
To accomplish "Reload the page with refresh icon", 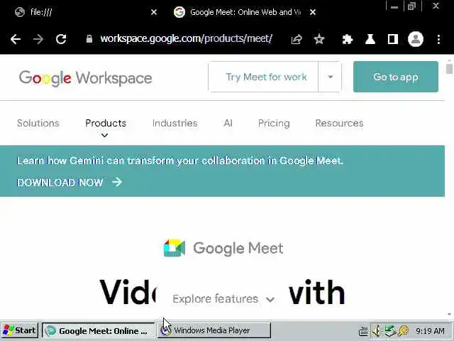I will tap(61, 39).
